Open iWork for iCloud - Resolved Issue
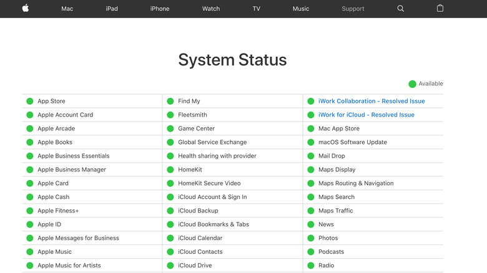Screen dimensions: 487x273 point(366,115)
